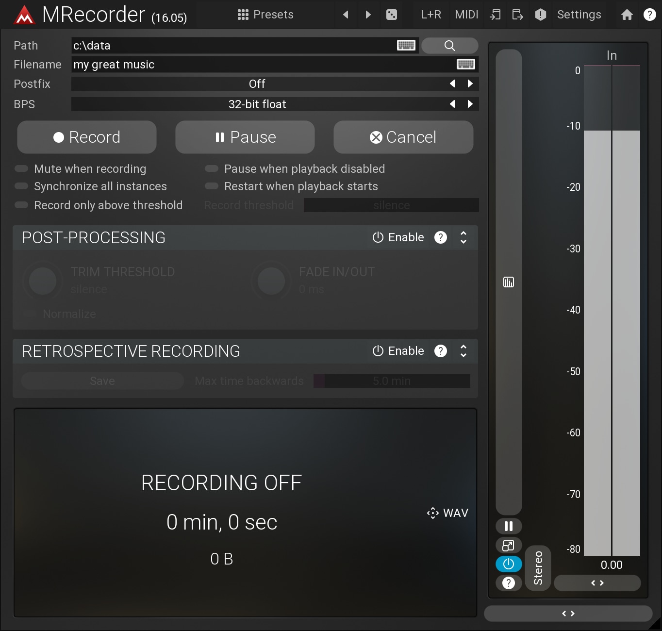The image size is (662, 631).
Task: Click the Save retrospective recording button
Action: pos(102,381)
